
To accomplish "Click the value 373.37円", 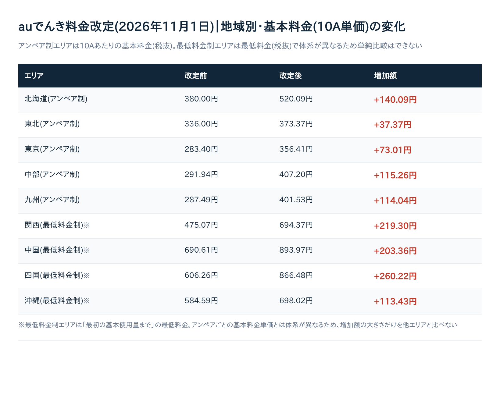I will click(x=296, y=124).
